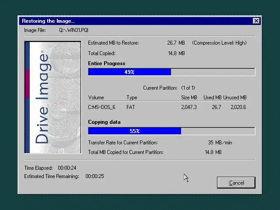Click the Compression Level: High text
280x210 pixels.
(219, 43)
